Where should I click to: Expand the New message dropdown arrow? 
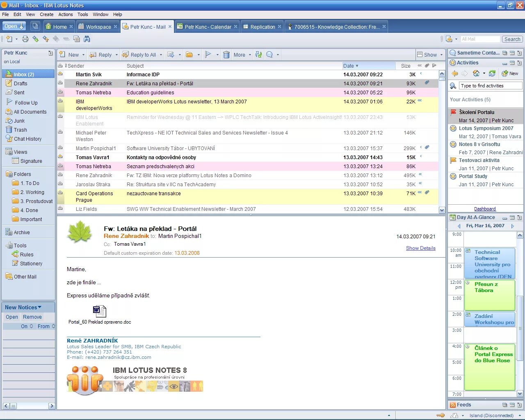click(x=83, y=55)
